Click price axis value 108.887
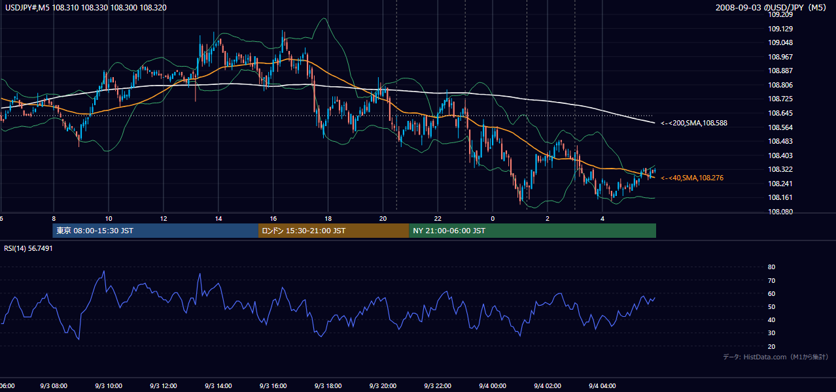The image size is (836, 392). pyautogui.click(x=780, y=71)
